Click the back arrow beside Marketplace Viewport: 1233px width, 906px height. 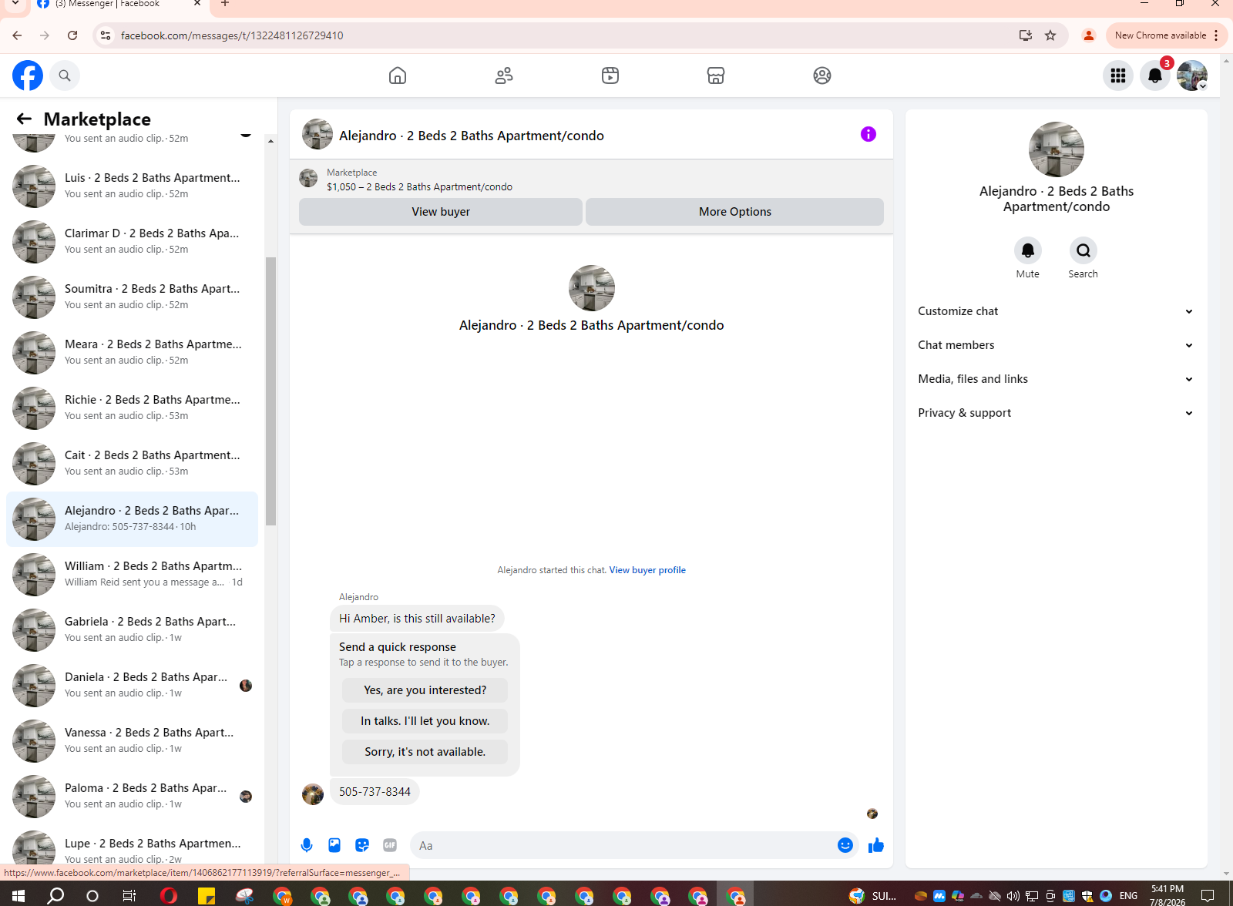point(24,119)
